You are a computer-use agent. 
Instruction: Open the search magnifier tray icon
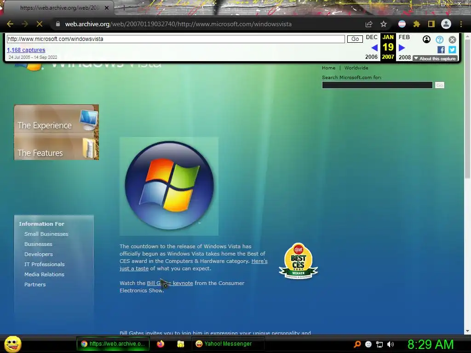coord(357,344)
